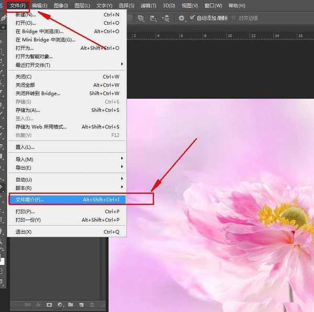Open the 图像(I) menu
This screenshot has width=314, height=312.
tap(61, 6)
